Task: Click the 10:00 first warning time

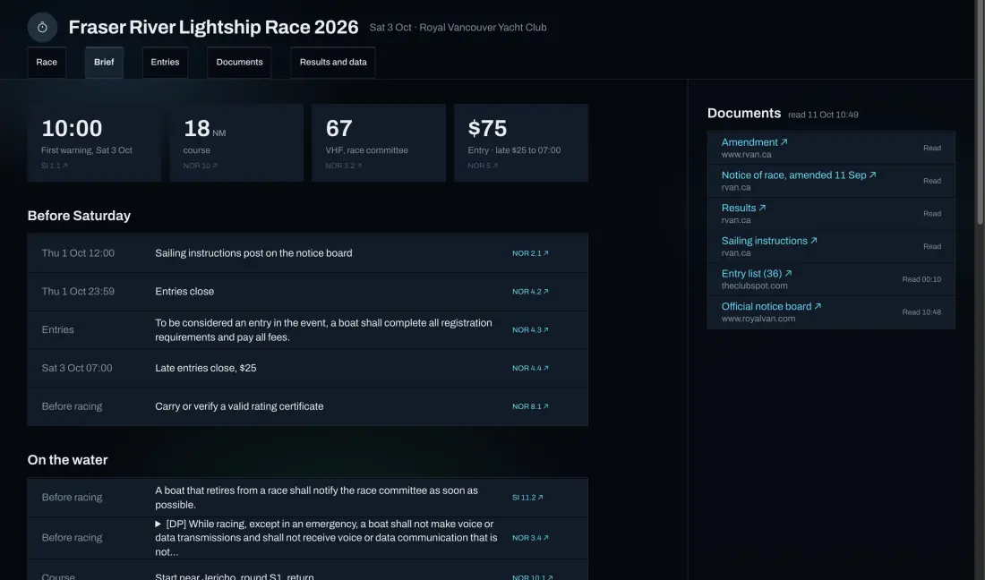Action: click(x=72, y=129)
